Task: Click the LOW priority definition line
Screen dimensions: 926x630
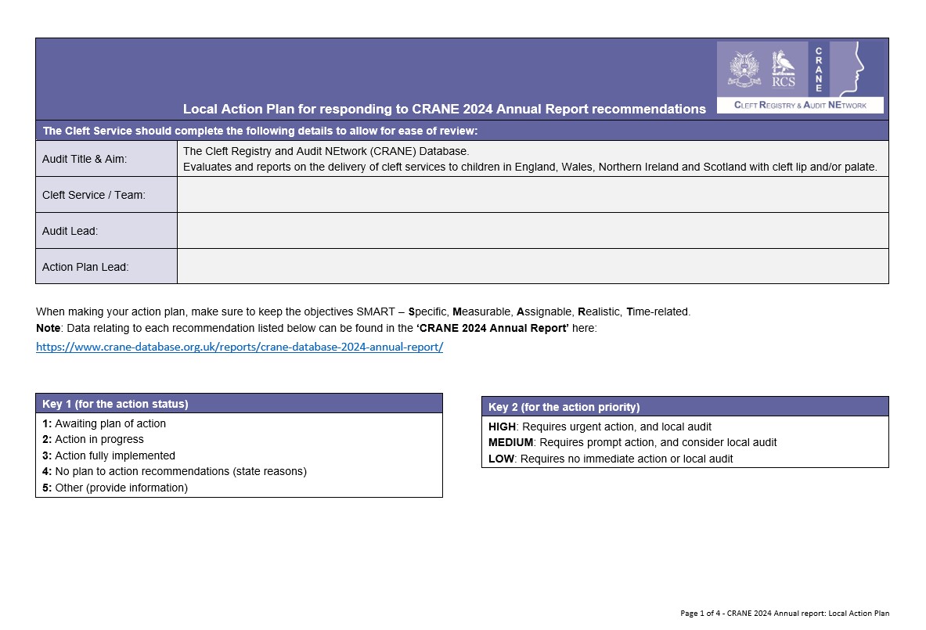Action: click(611, 459)
